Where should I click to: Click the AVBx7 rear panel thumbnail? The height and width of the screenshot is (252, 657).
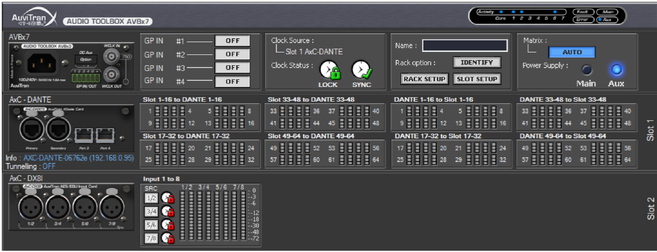tap(71, 66)
